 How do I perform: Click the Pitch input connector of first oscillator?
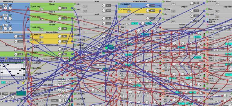[28, 9]
